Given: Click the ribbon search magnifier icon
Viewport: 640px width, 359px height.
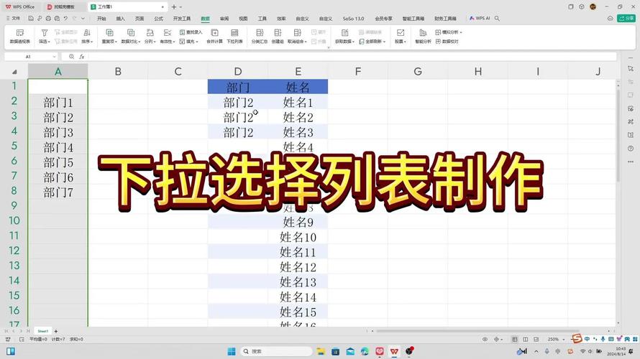Looking at the screenshot, I should (x=497, y=19).
